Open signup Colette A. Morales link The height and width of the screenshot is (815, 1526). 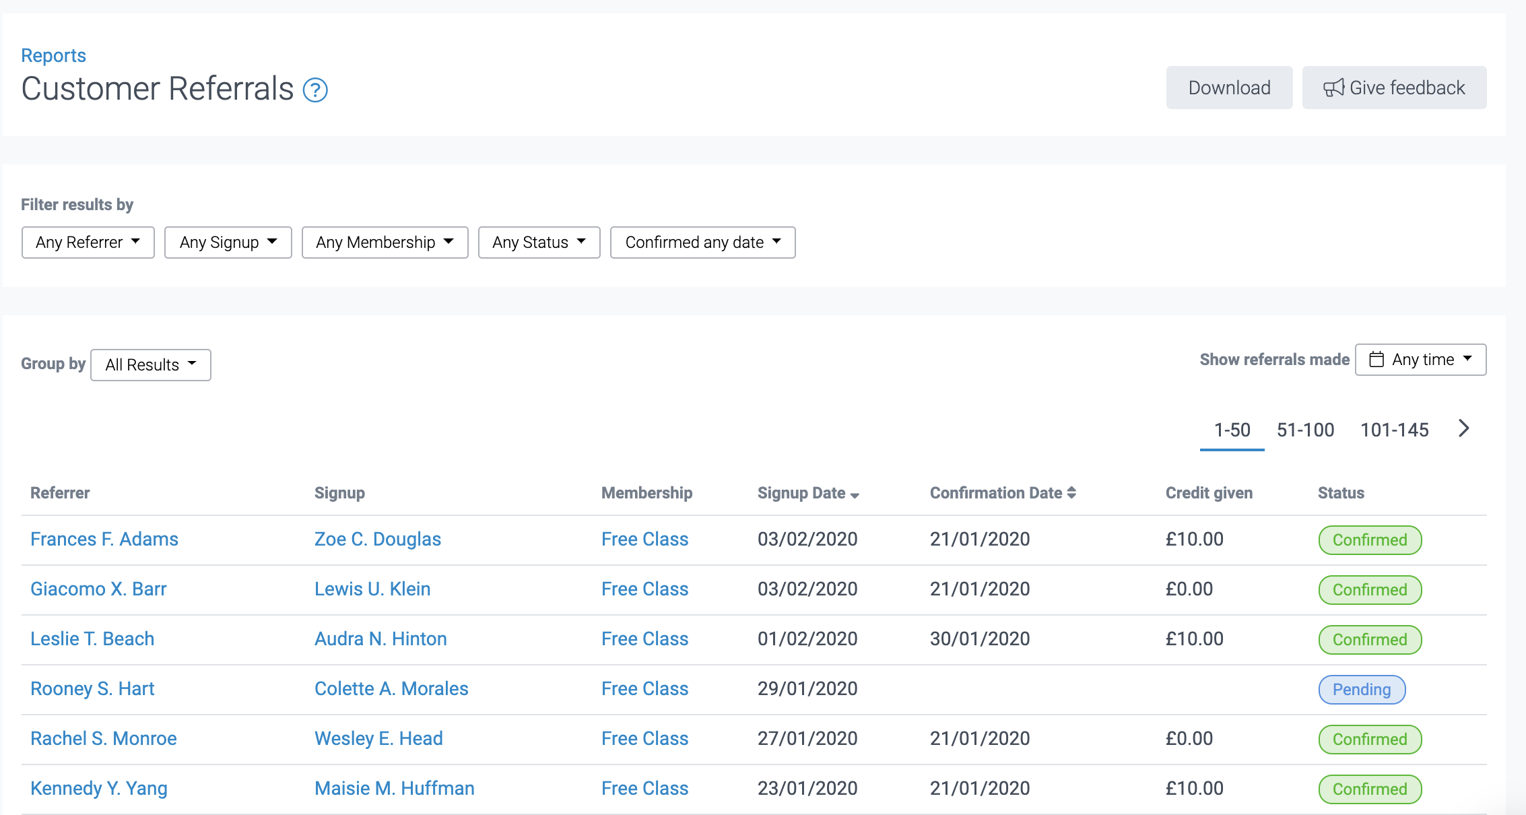(391, 688)
